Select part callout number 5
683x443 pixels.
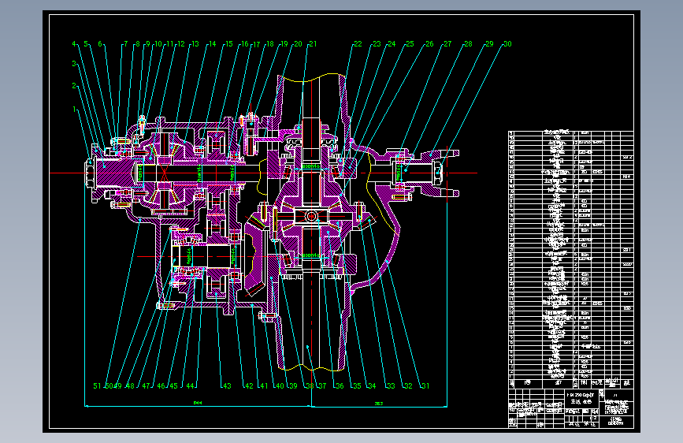click(86, 44)
